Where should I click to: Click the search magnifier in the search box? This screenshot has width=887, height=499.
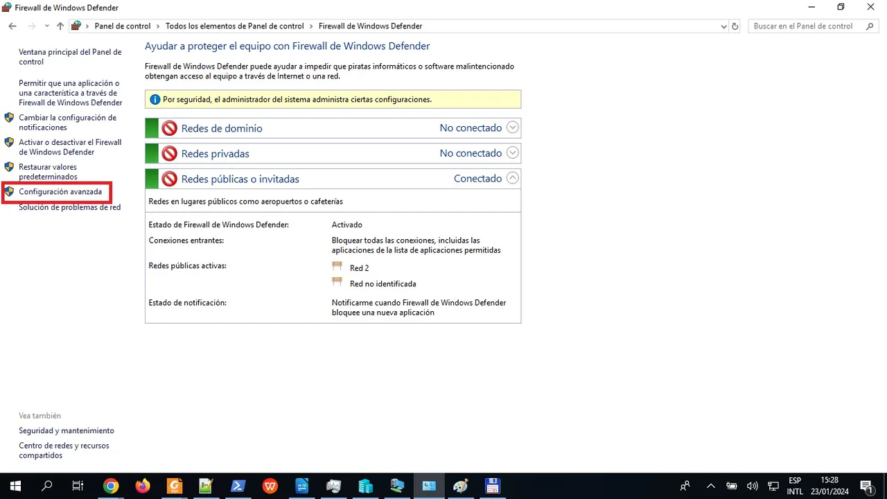[x=870, y=26]
